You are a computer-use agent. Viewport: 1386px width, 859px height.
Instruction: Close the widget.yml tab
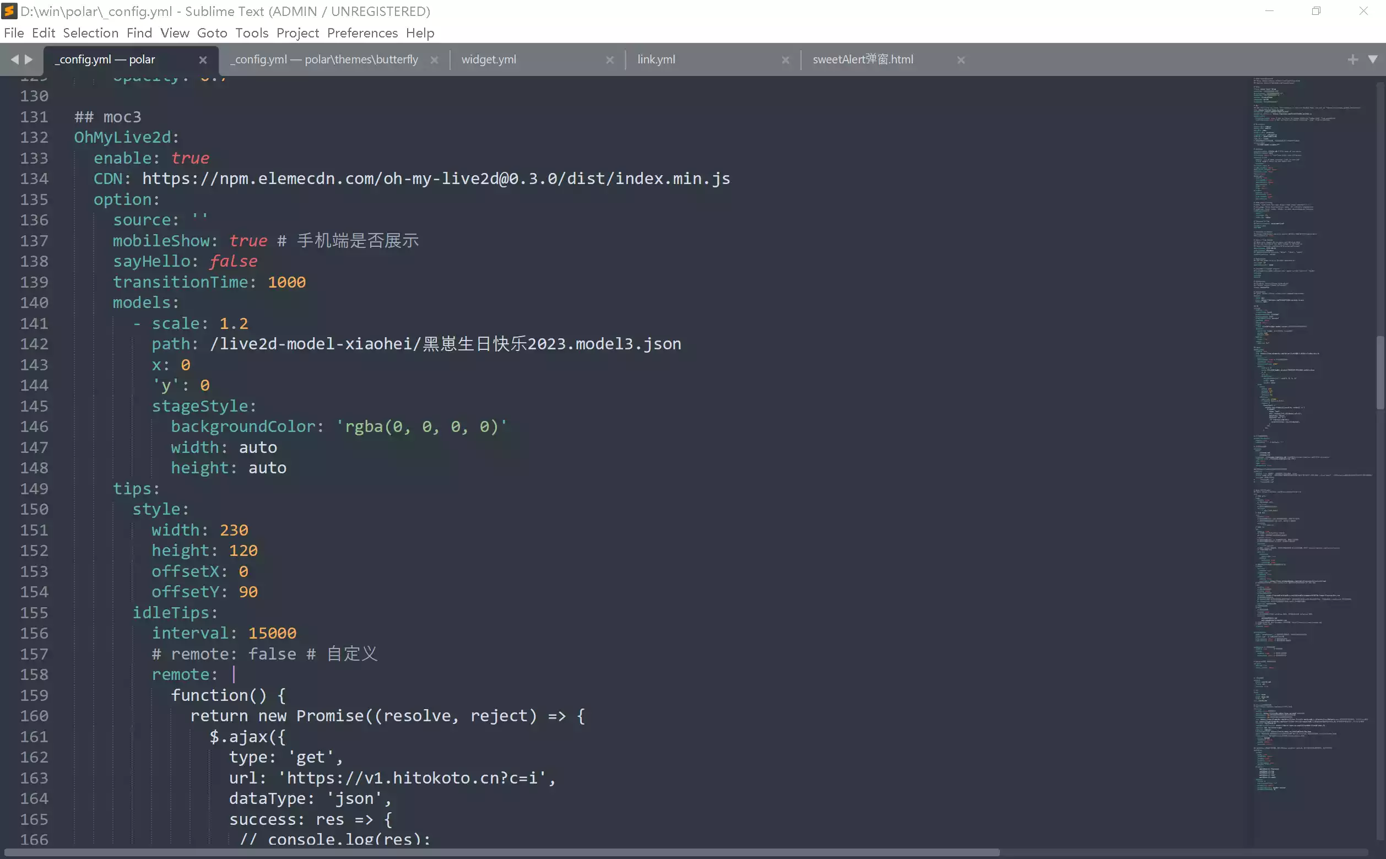pos(609,60)
